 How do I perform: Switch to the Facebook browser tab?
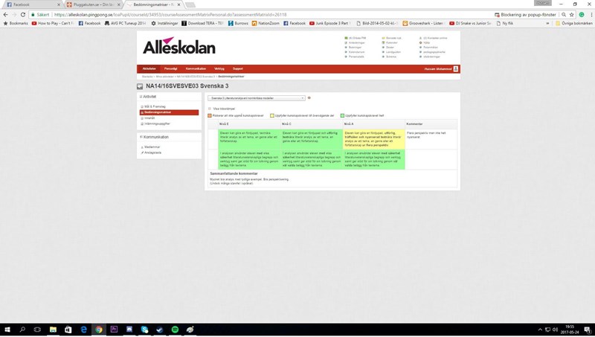point(26,4)
